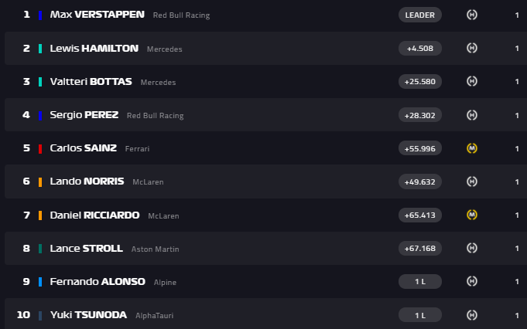527x329 pixels.
Task: Click Ferrari red team color bar
Action: (40, 148)
